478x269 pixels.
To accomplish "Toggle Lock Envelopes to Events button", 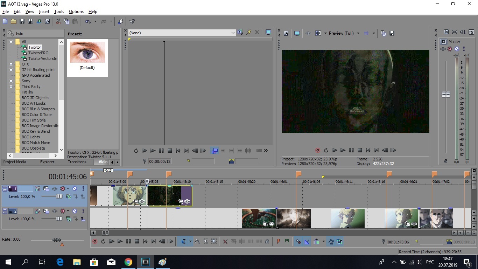I will [x=331, y=242].
